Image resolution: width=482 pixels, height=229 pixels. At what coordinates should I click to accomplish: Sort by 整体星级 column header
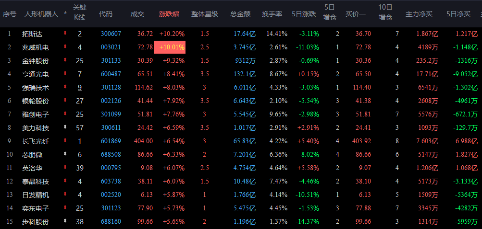(x=204, y=14)
